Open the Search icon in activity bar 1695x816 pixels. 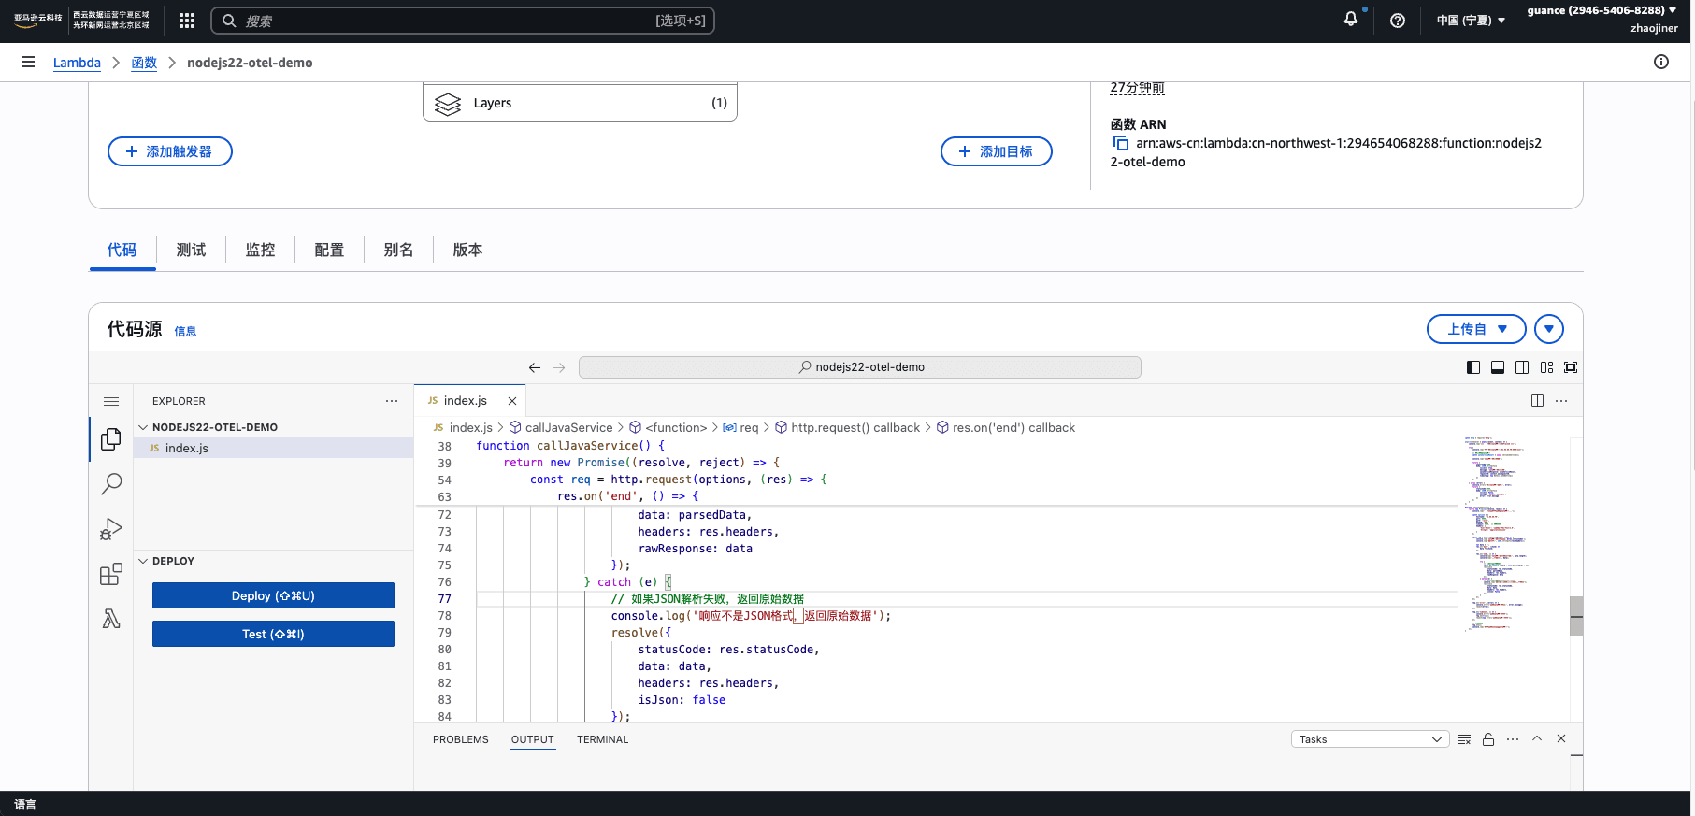[x=111, y=483]
